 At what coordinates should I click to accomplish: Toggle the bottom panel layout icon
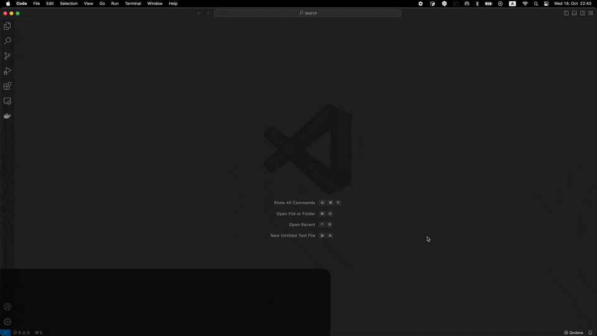click(574, 13)
